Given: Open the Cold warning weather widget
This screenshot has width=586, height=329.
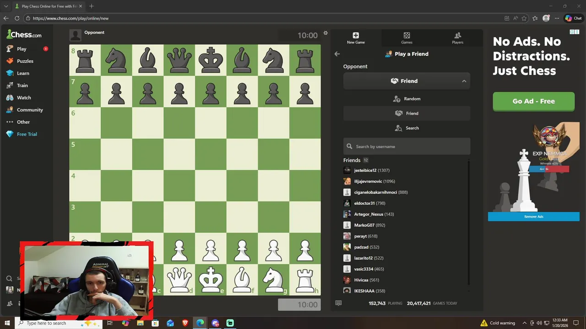Looking at the screenshot, I should [498, 323].
